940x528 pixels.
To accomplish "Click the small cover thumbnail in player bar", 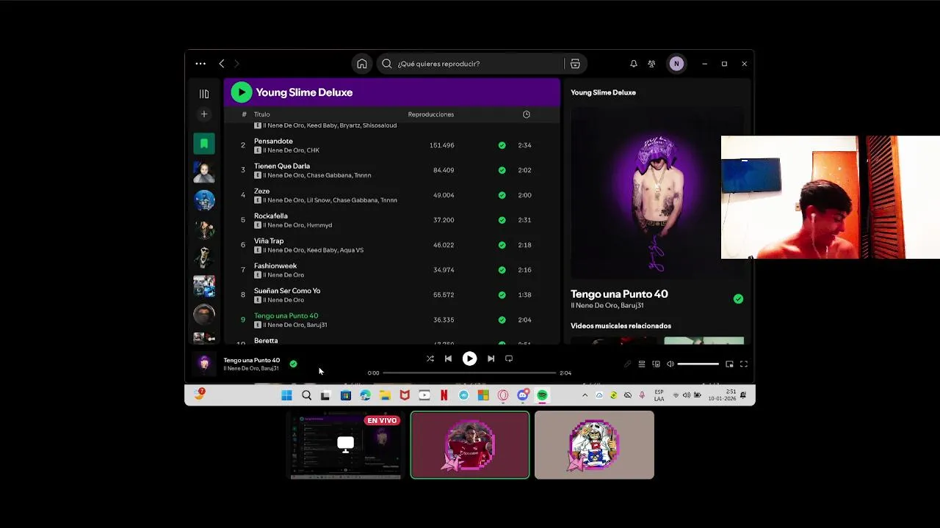I will 204,364.
